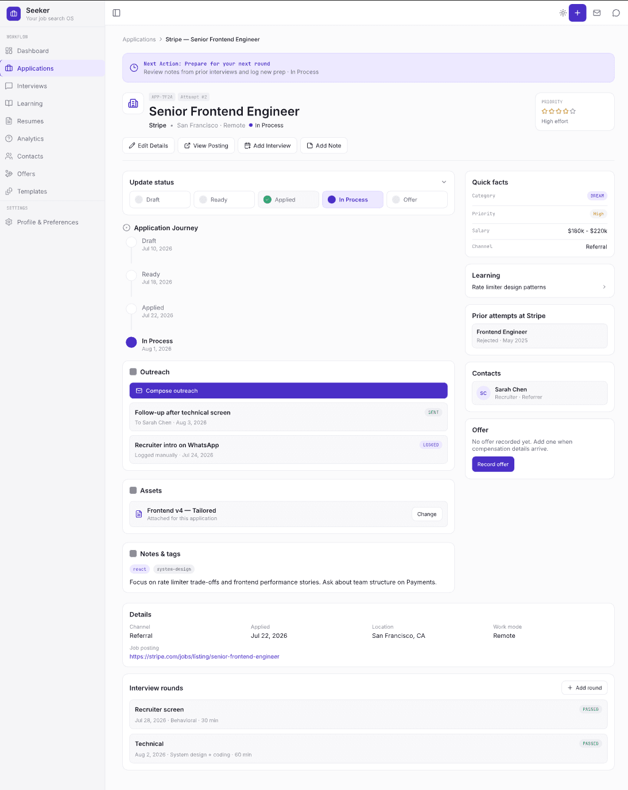Toggle the sidebar panel icon
628x790 pixels.
(x=117, y=13)
